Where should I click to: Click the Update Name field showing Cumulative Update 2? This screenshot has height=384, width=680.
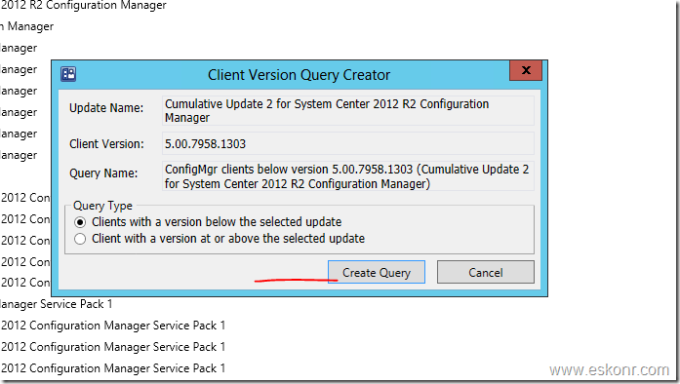click(348, 110)
